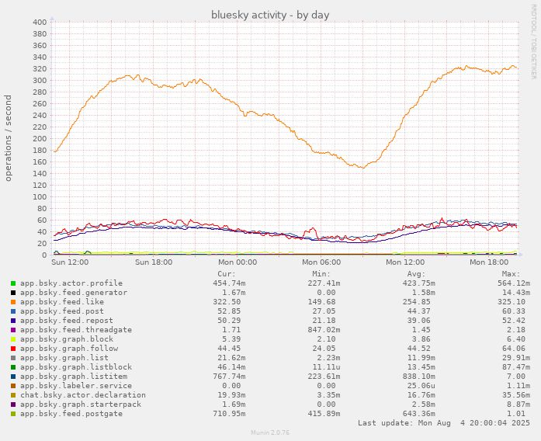
Task: Click the 'Mon 12:00' x-axis label
Action: point(405,262)
